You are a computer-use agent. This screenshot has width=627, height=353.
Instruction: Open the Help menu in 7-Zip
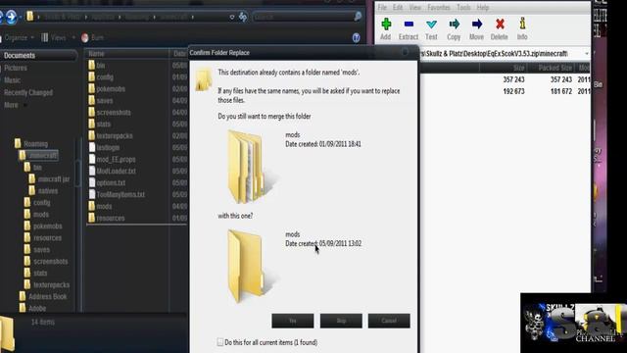coord(483,7)
